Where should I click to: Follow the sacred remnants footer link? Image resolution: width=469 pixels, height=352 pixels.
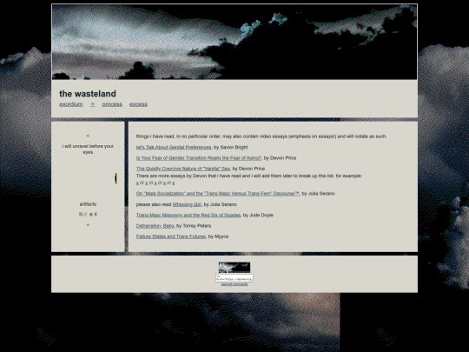click(x=234, y=284)
